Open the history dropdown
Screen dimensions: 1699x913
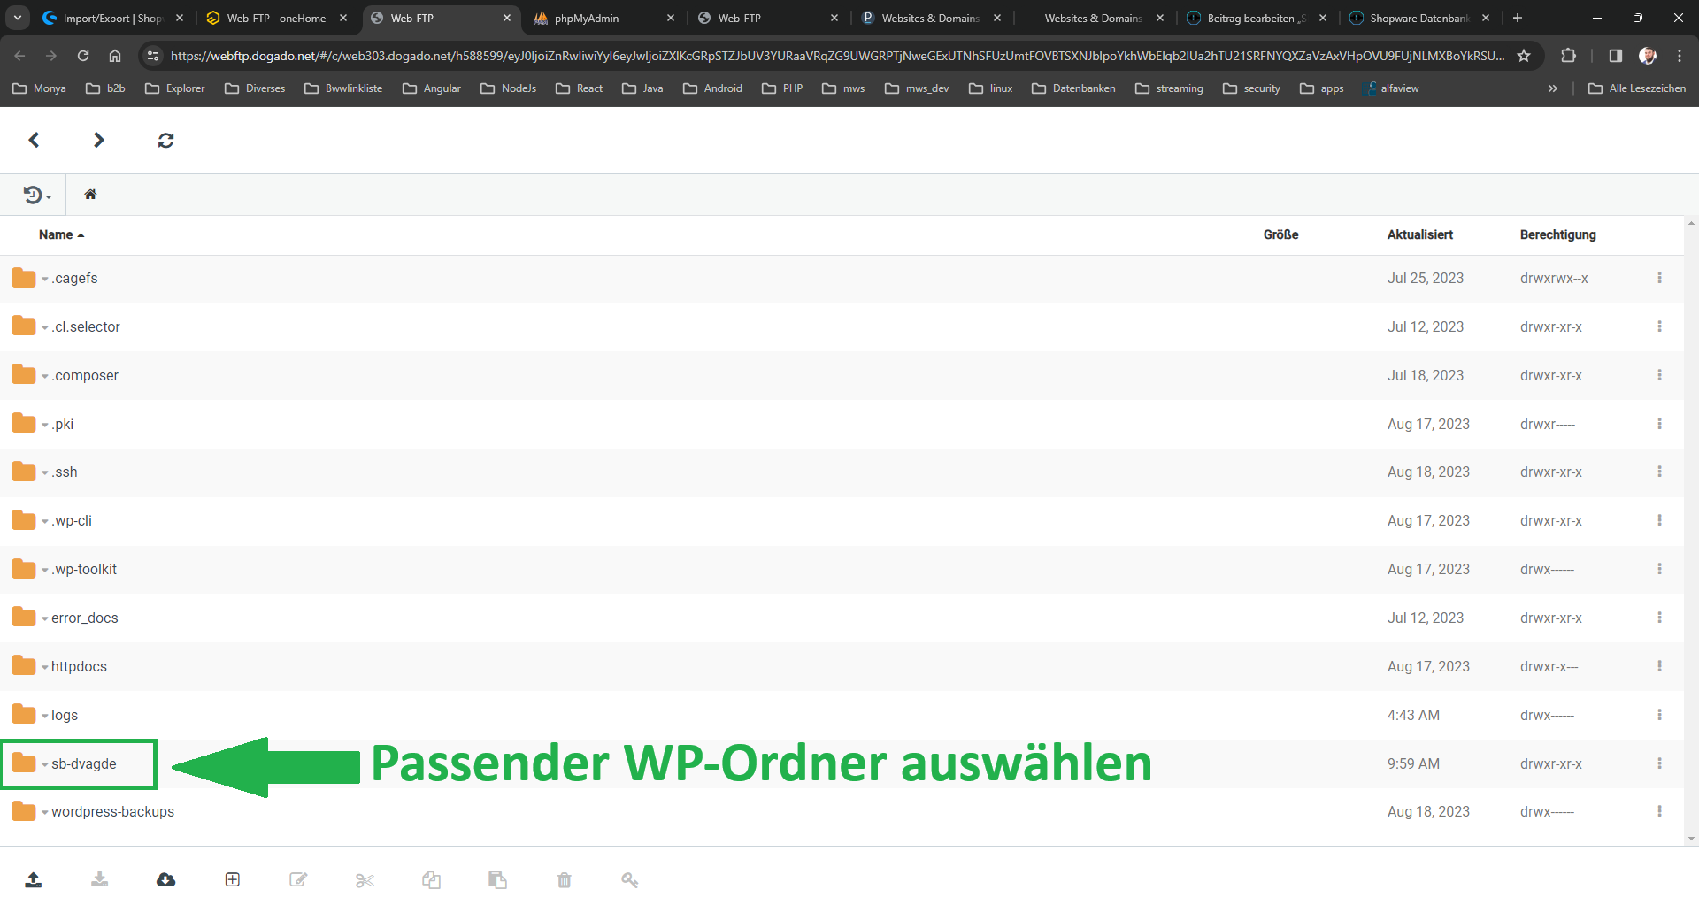click(37, 195)
